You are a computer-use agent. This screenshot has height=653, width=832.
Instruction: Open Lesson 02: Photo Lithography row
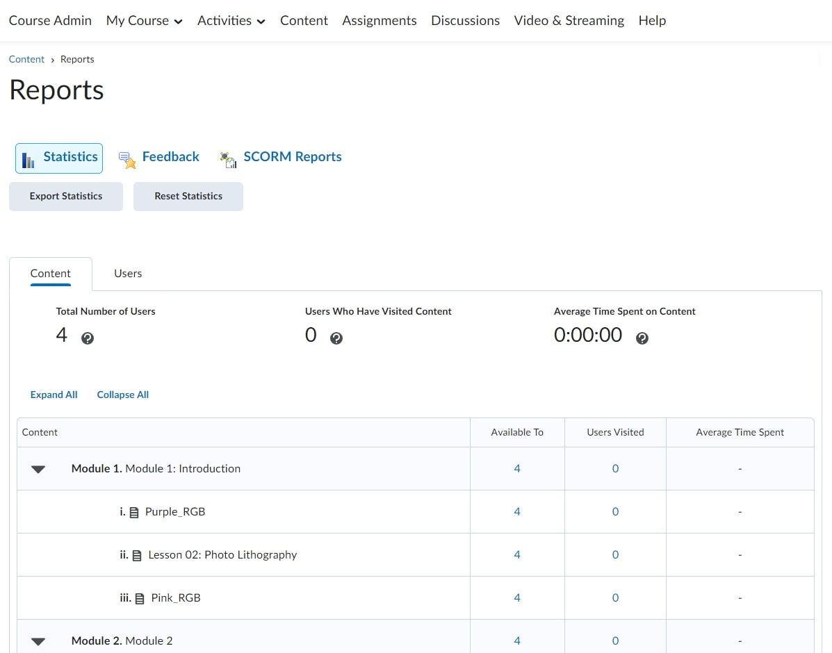pos(222,555)
